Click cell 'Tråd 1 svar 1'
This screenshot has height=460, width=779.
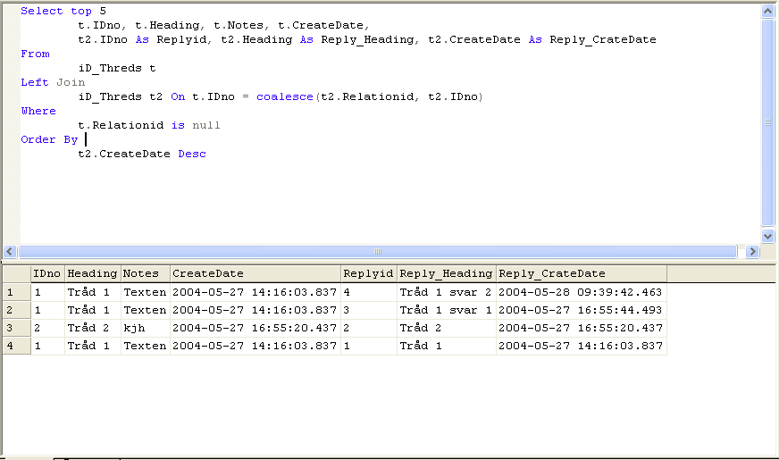pos(446,311)
